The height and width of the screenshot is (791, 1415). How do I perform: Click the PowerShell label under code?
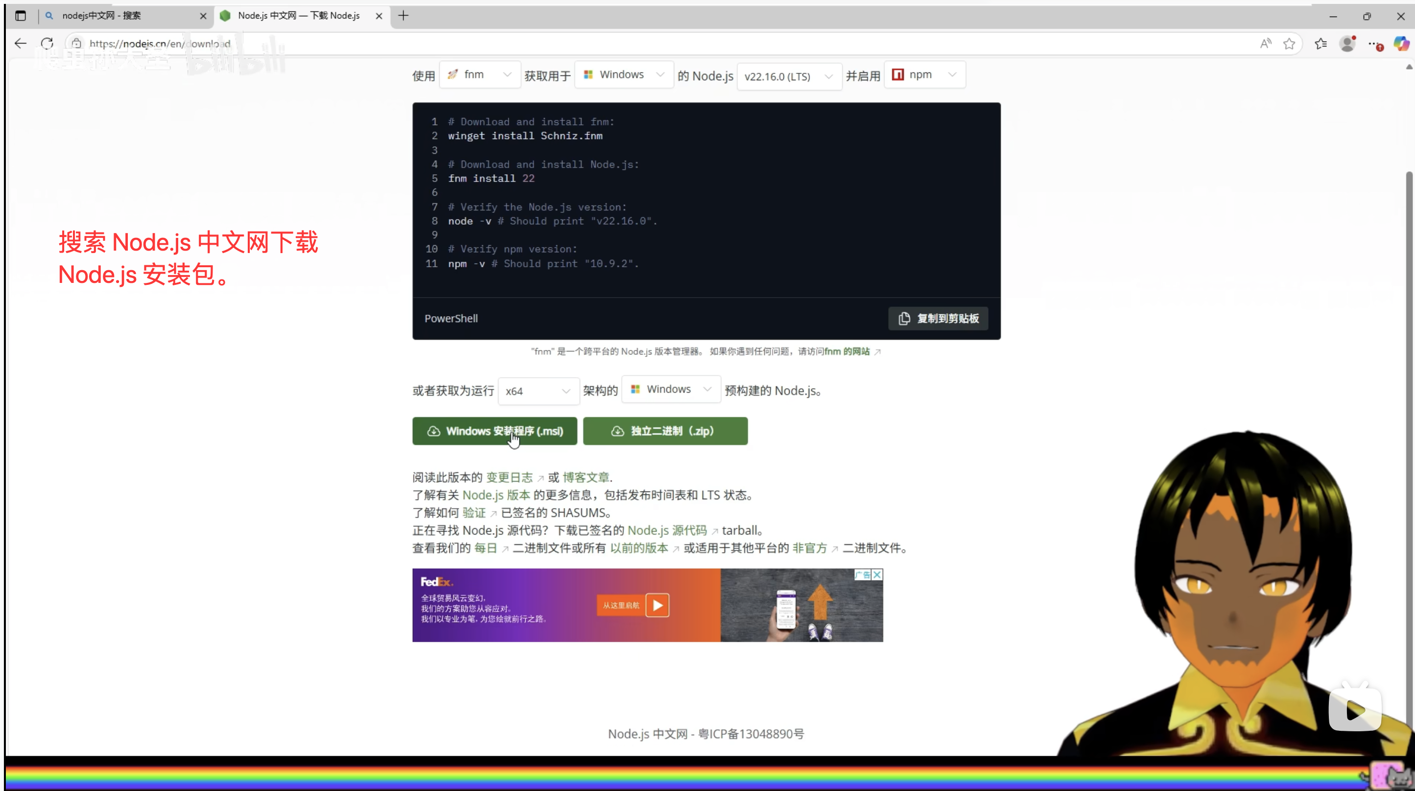451,319
